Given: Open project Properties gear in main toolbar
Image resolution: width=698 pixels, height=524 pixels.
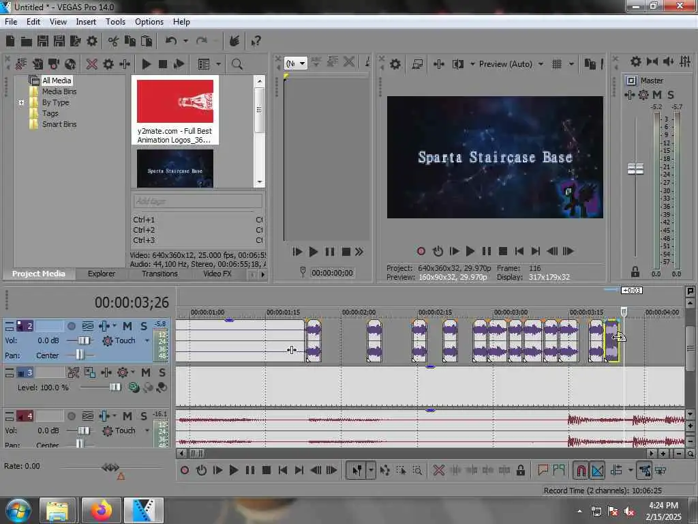Looking at the screenshot, I should tap(92, 42).
